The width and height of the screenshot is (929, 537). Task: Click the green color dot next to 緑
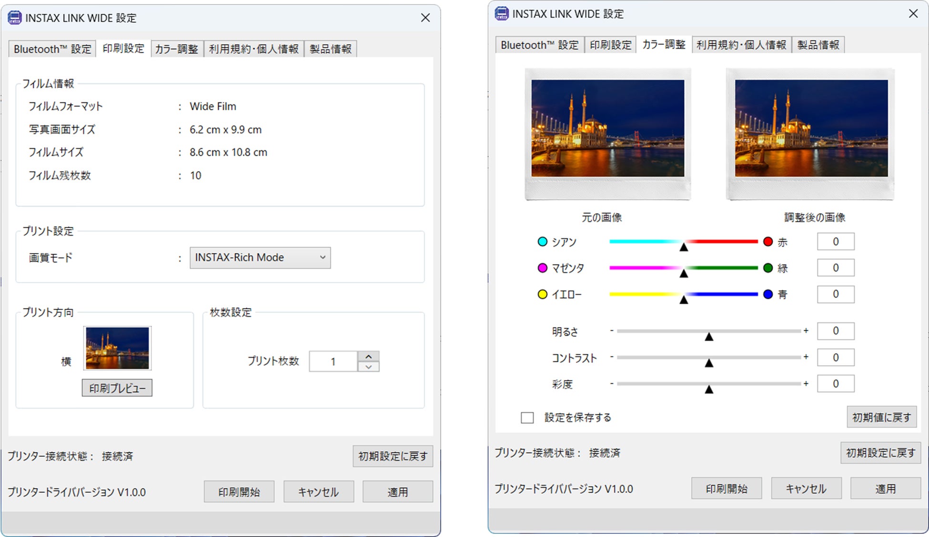767,268
